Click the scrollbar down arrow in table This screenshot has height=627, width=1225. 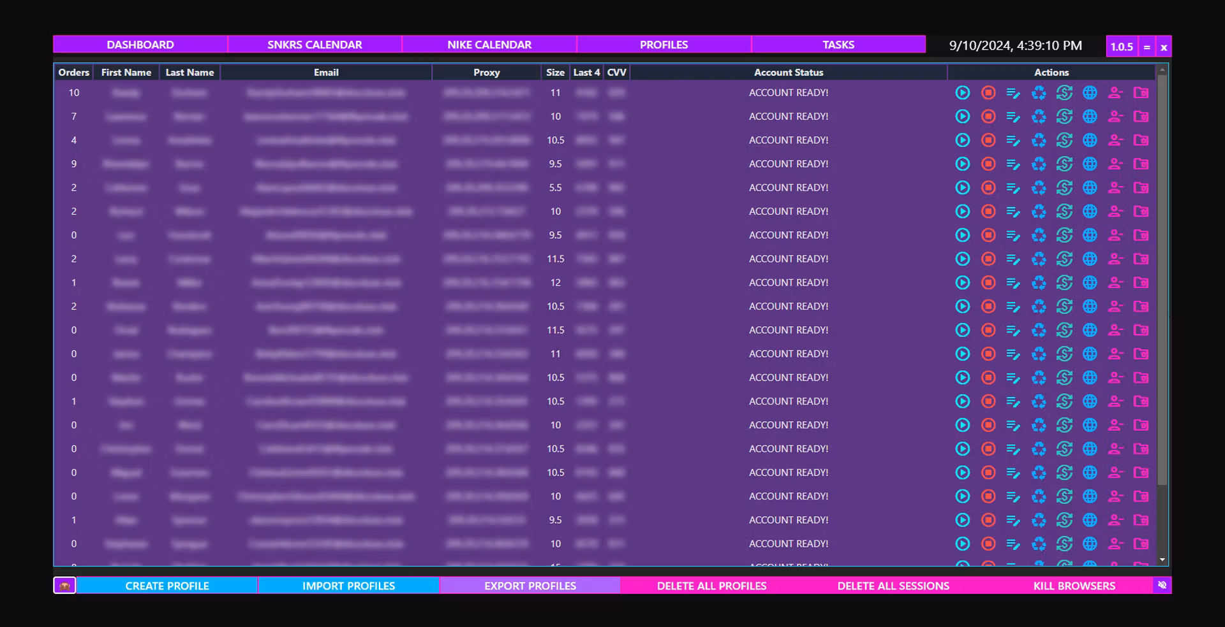[1162, 560]
